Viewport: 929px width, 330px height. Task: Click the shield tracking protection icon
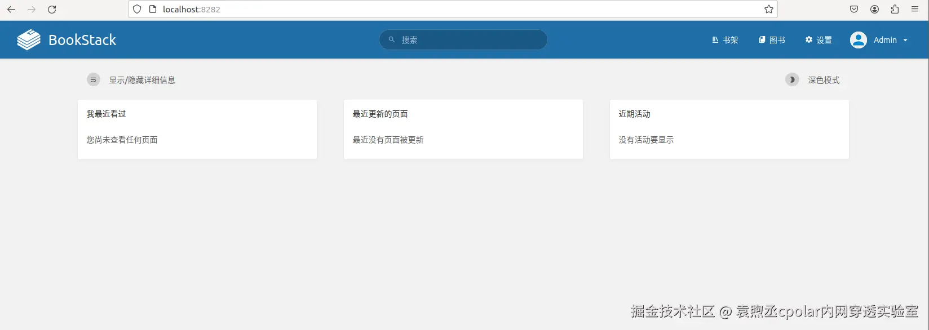coord(137,9)
